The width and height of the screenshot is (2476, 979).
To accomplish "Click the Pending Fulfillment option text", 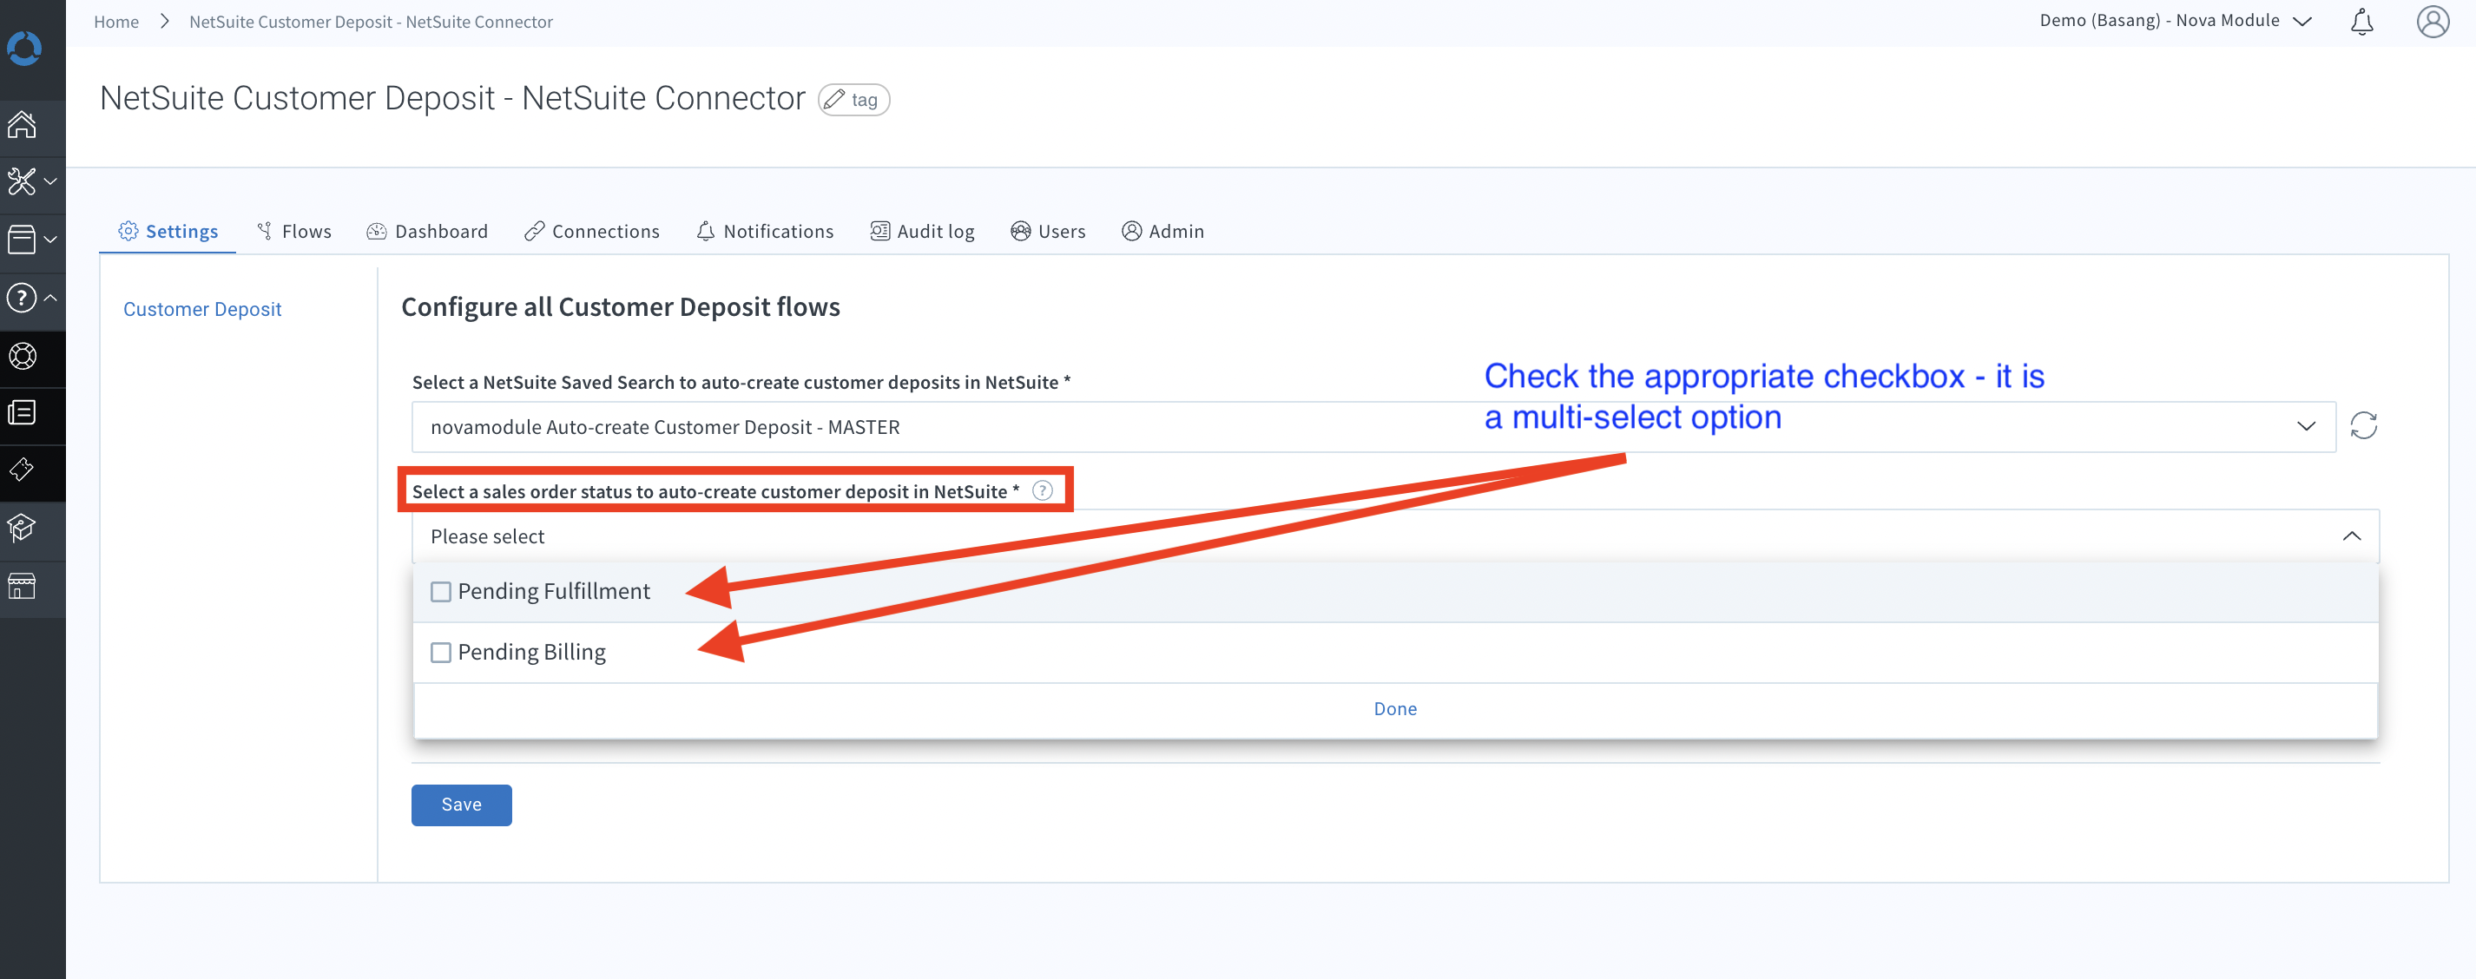I will [x=554, y=592].
